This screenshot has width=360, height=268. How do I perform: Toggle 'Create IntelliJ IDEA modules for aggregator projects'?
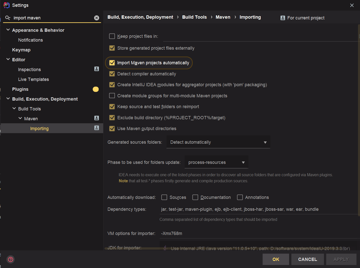tap(112, 85)
